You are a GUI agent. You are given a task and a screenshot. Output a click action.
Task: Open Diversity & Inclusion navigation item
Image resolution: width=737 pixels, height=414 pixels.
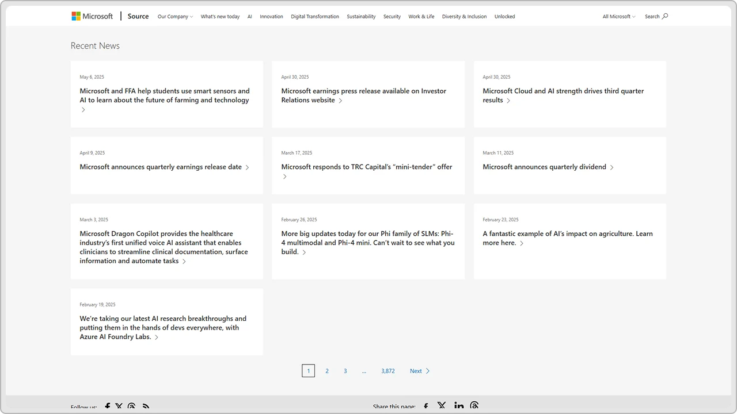pos(464,17)
